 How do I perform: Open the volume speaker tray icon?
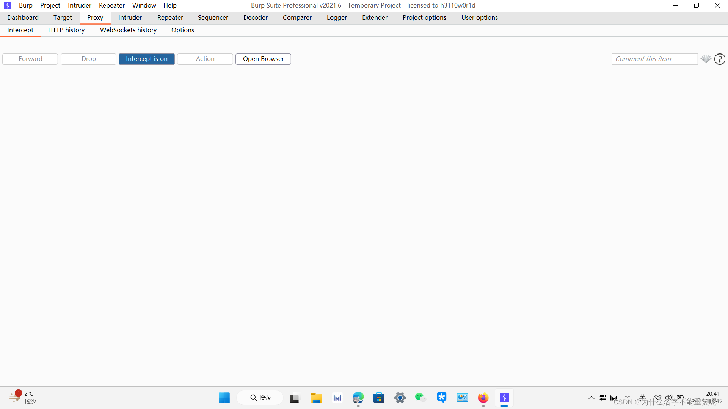point(669,398)
